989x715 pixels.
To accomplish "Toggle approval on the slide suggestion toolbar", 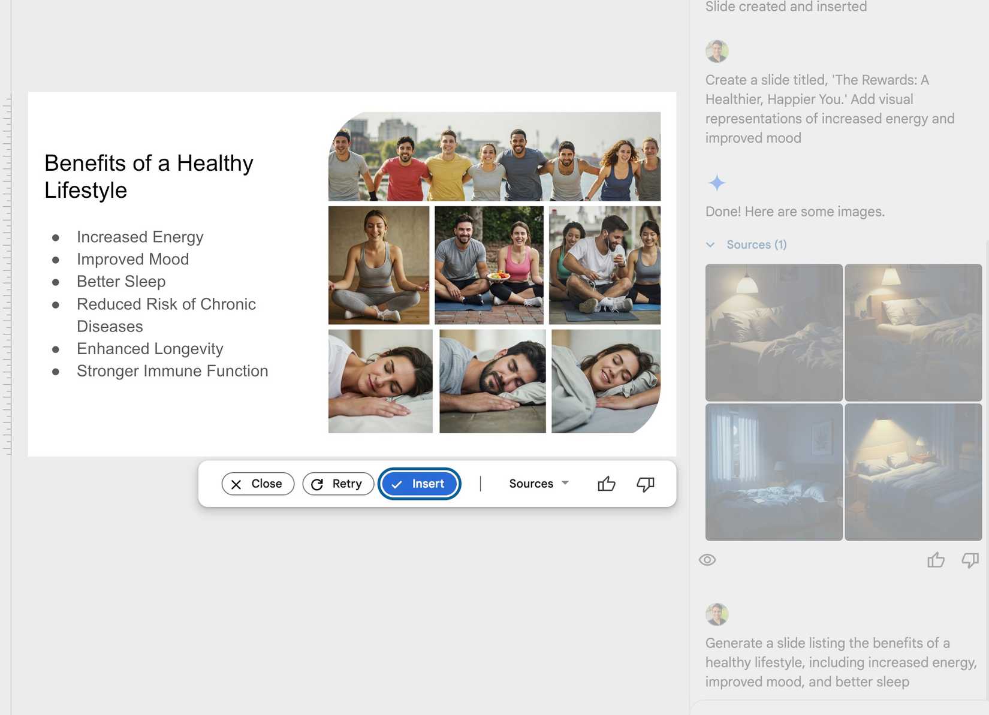I will pyautogui.click(x=607, y=484).
